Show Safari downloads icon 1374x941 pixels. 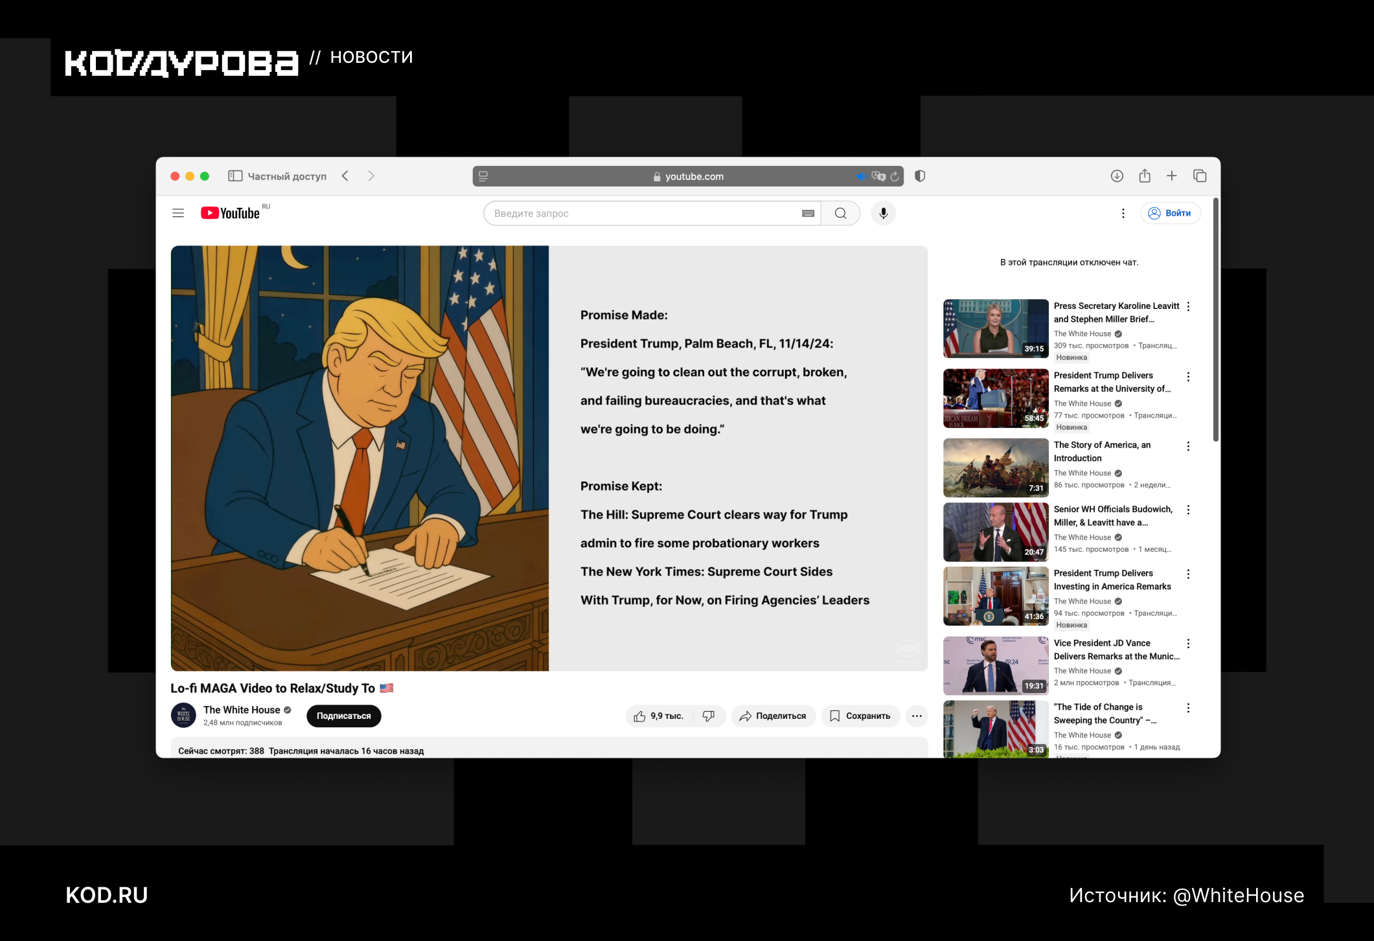pyautogui.click(x=1117, y=176)
